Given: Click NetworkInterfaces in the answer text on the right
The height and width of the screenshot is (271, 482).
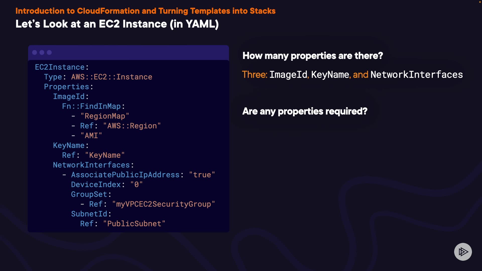Looking at the screenshot, I should point(416,75).
